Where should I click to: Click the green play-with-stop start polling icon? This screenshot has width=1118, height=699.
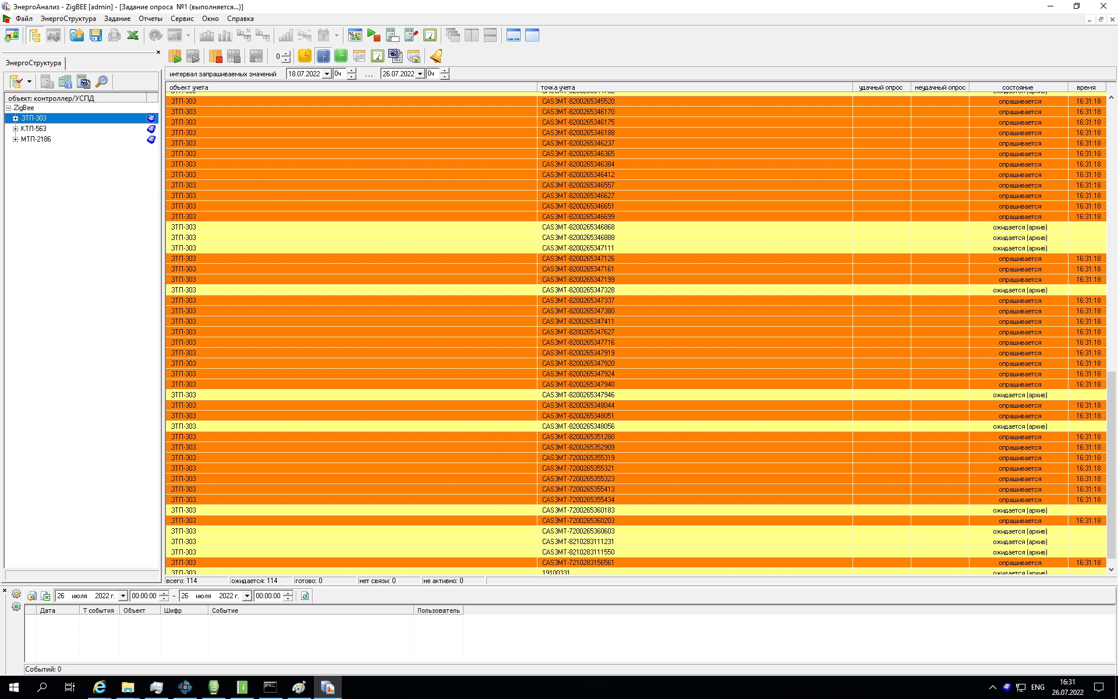coord(374,36)
